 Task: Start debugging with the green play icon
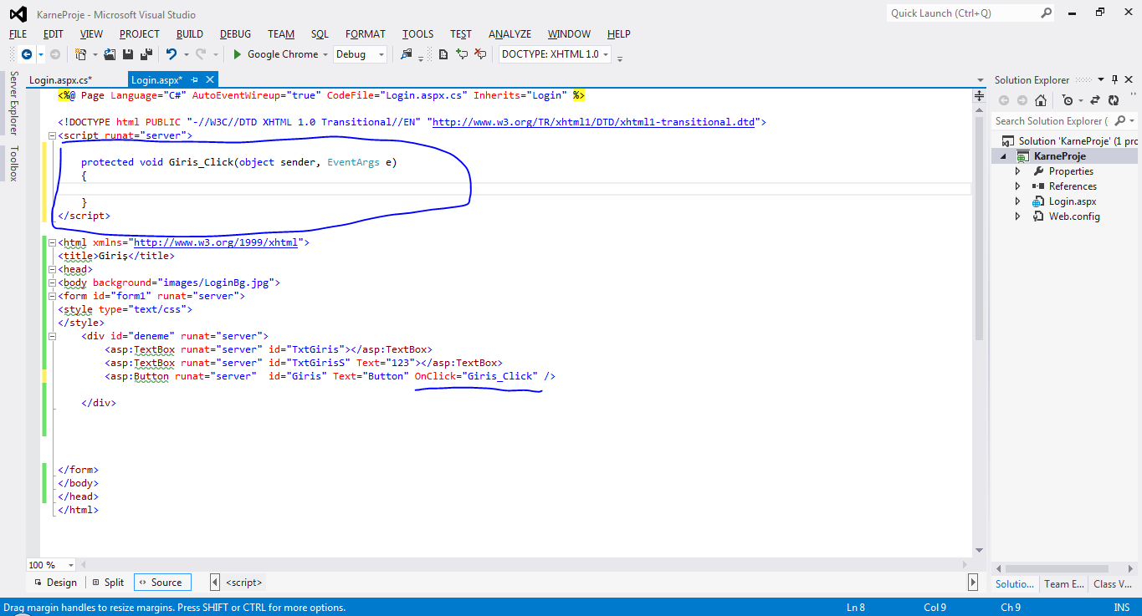(238, 54)
